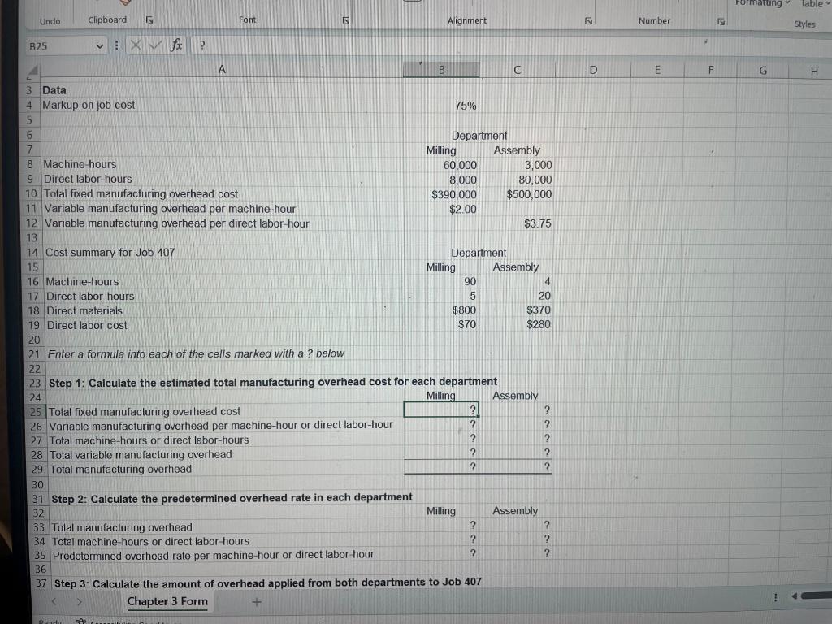This screenshot has width=832, height=624.
Task: Click the previous sheet navigation arrow
Action: point(54,601)
